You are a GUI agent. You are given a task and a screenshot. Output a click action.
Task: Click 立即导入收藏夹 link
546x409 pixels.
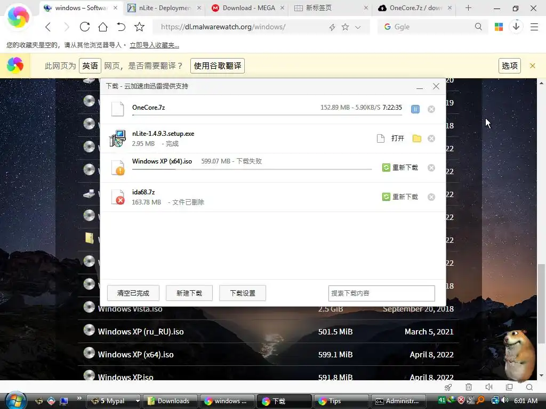154,45
